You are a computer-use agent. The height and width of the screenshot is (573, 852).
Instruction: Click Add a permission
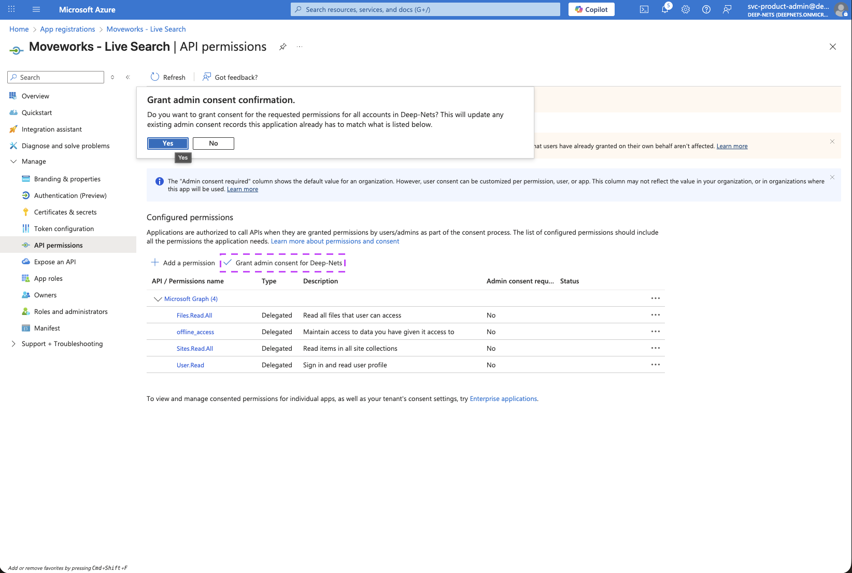(183, 263)
